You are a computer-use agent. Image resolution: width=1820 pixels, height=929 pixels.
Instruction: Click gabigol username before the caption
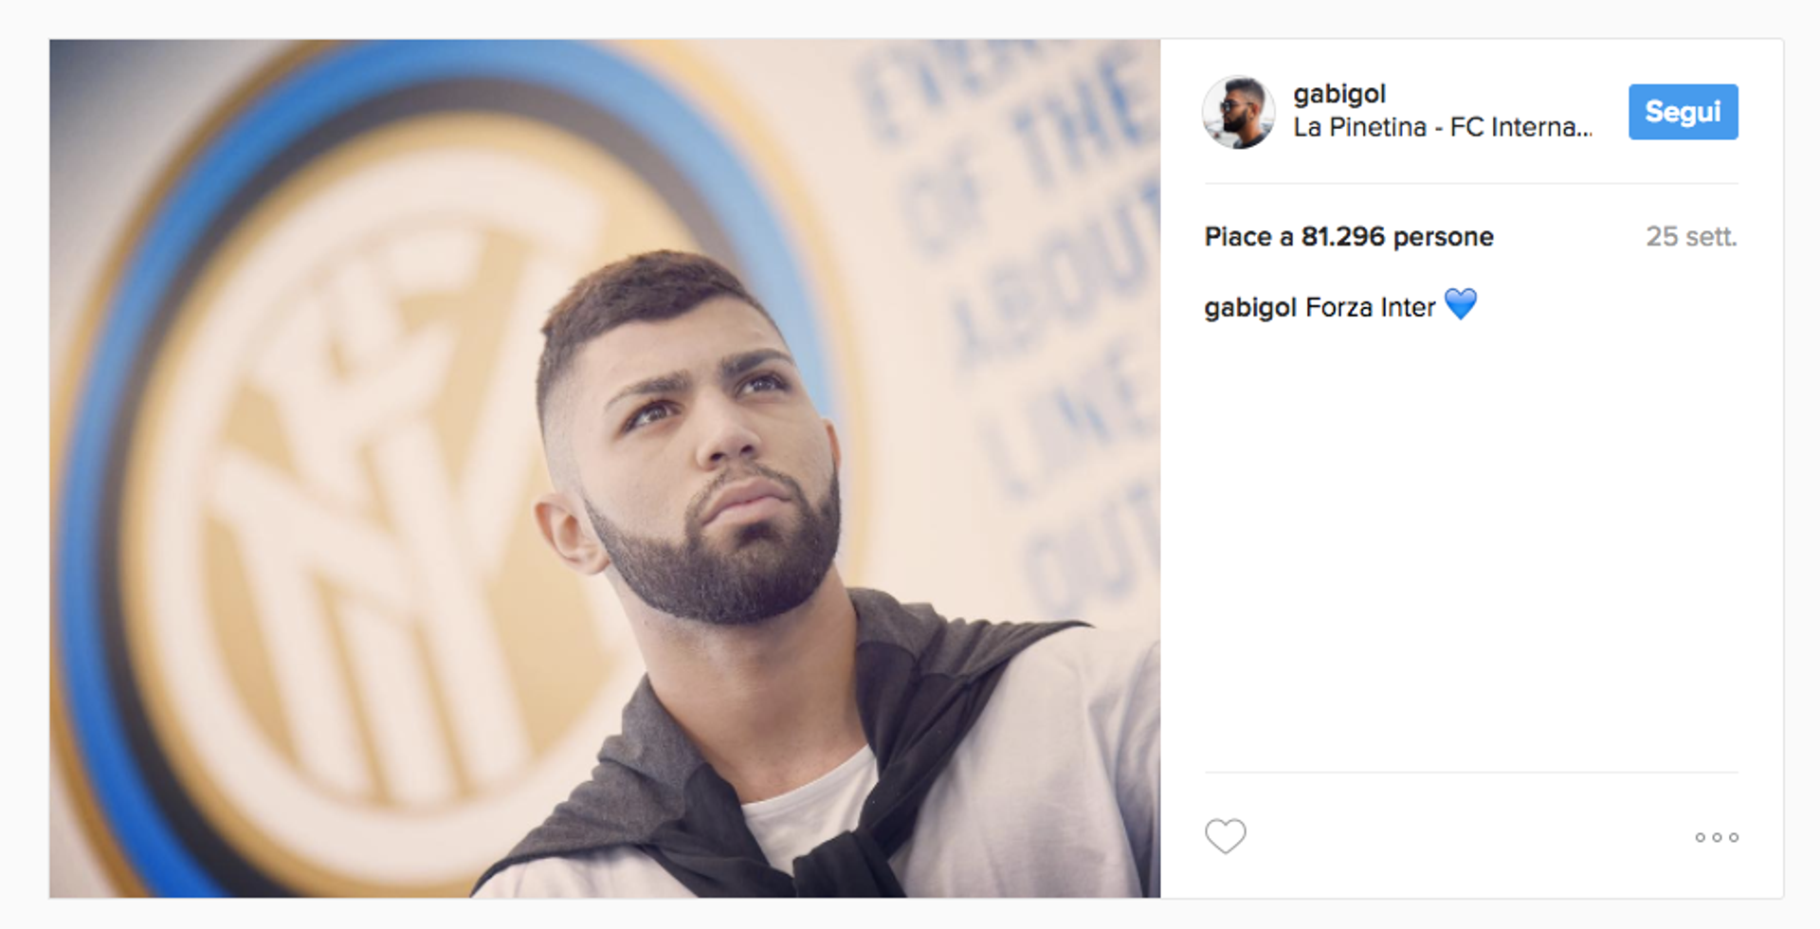point(1250,307)
